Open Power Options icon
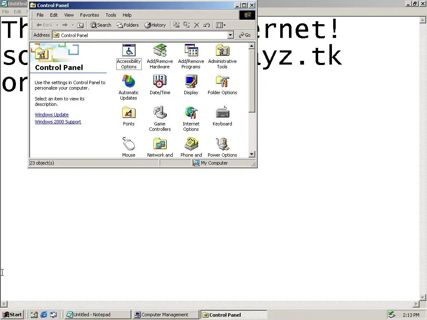 (x=222, y=147)
